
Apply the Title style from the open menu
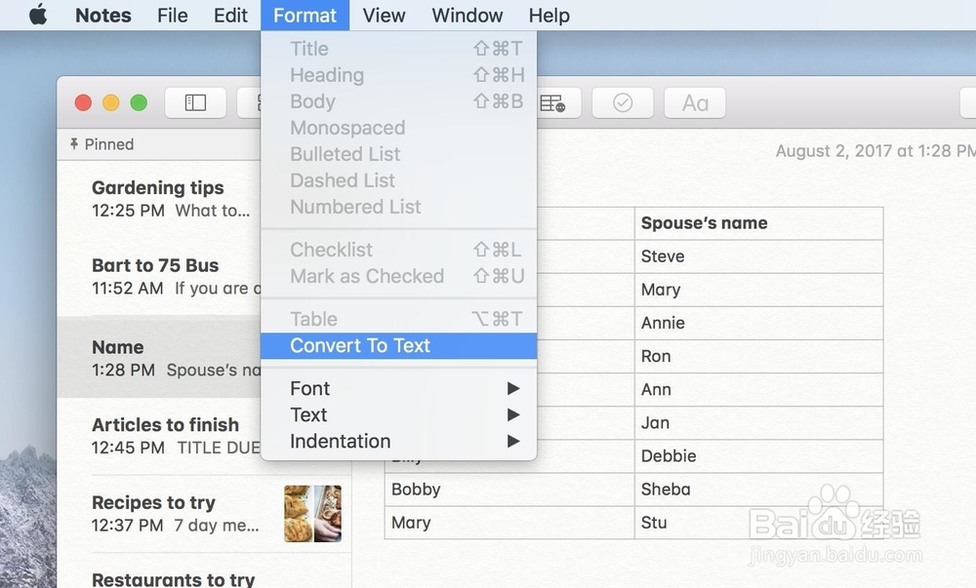point(309,48)
